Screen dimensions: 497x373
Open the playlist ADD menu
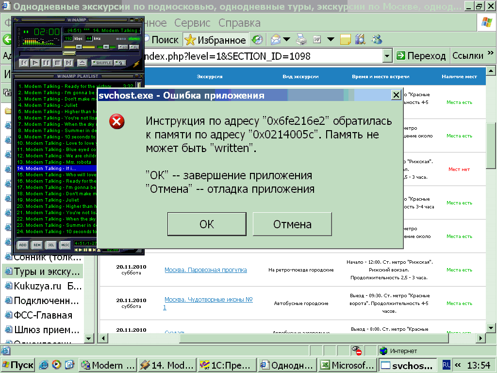(x=23, y=245)
